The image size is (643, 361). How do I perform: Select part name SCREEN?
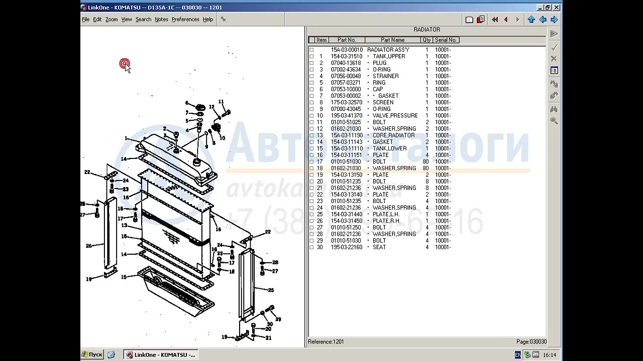coord(383,102)
